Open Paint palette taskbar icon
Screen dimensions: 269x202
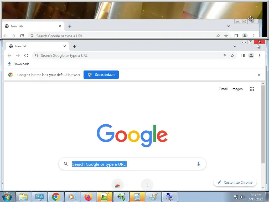tap(153, 197)
